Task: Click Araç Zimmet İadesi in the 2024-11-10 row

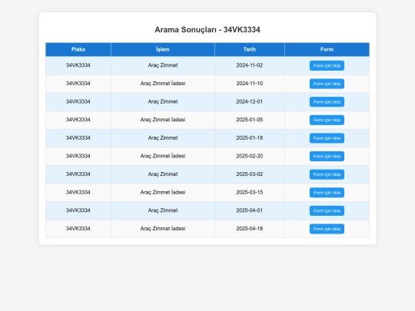Action: point(163,84)
